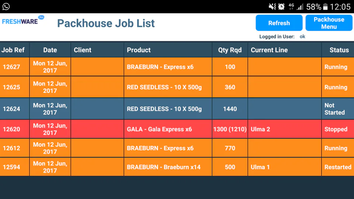354x199 pixels.
Task: Tap the WhatsApp notification icon
Action: tap(6, 7)
